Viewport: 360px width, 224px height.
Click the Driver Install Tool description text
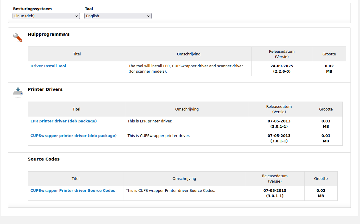point(186,69)
